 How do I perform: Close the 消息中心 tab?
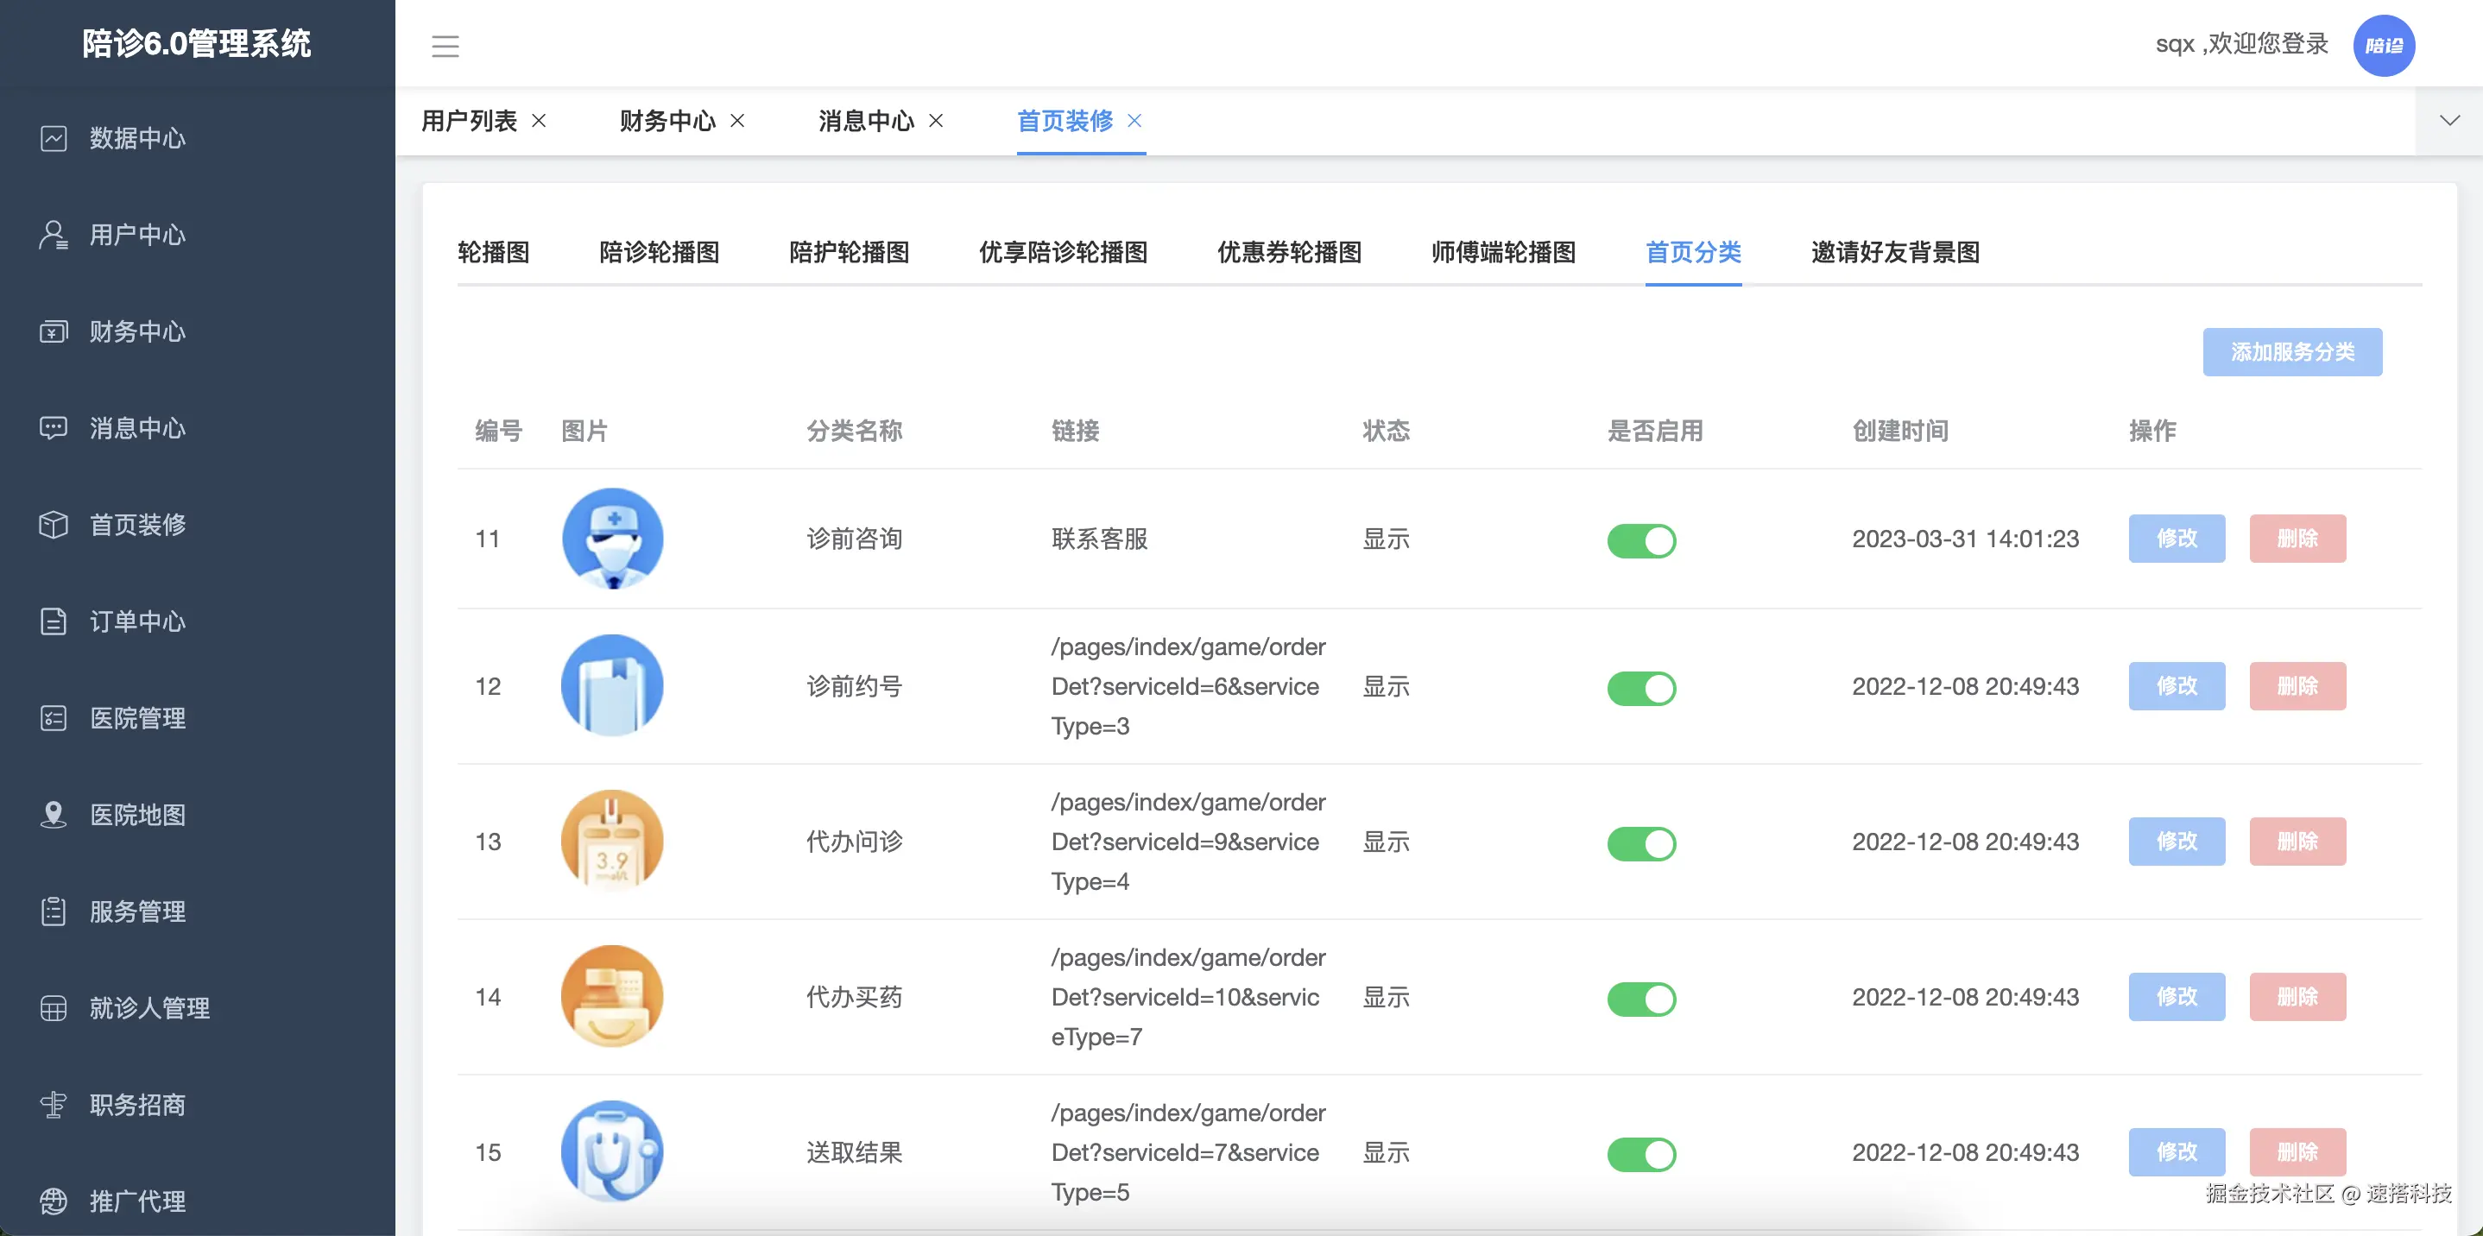[936, 121]
